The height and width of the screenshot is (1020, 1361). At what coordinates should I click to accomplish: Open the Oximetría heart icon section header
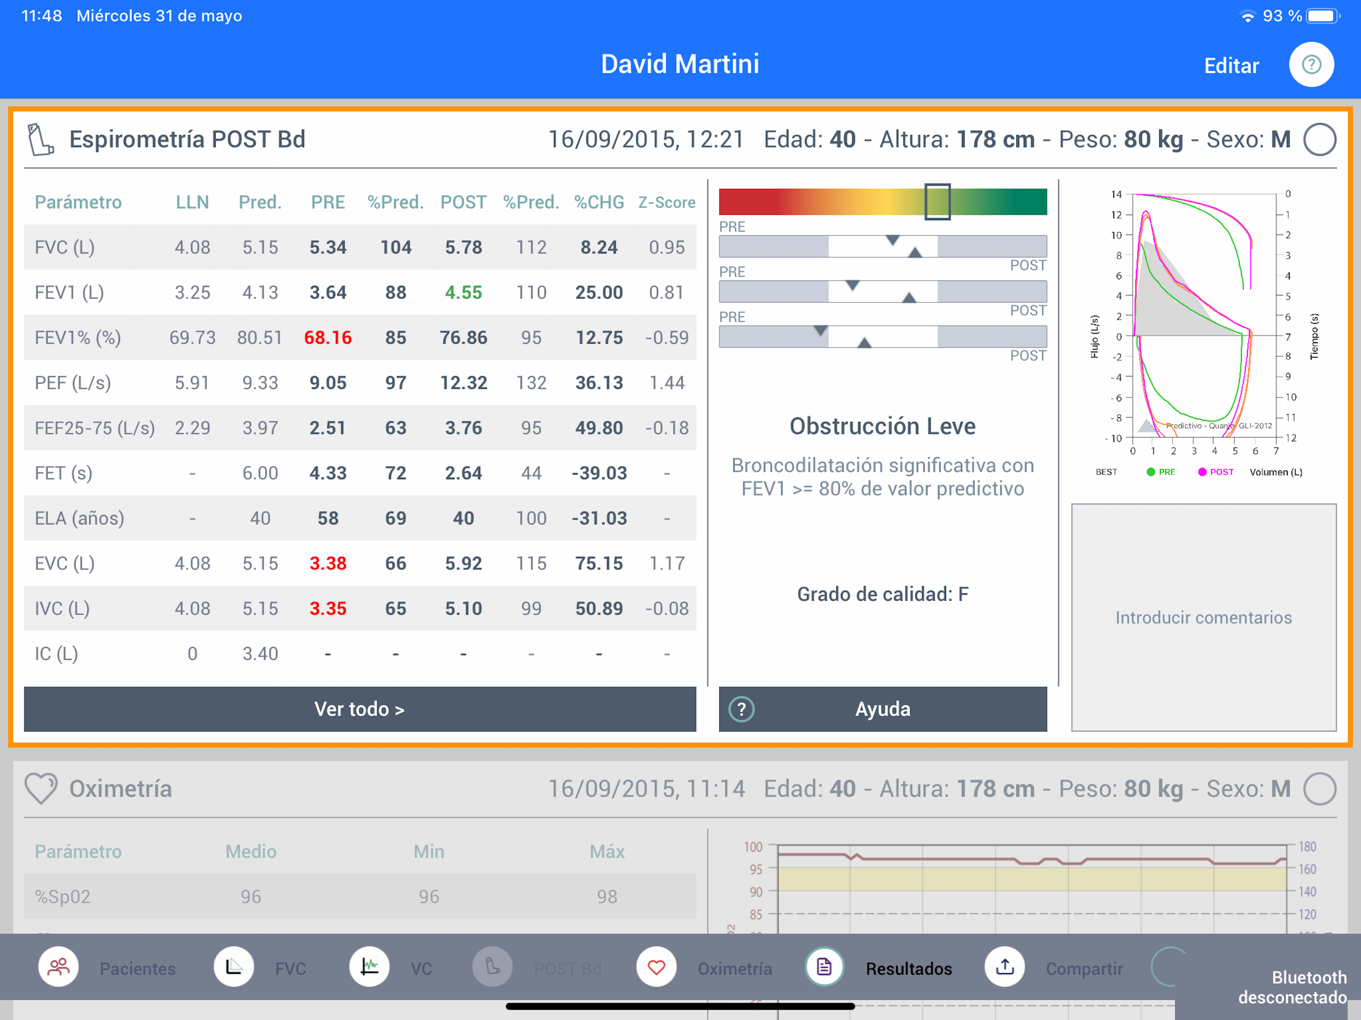click(41, 789)
